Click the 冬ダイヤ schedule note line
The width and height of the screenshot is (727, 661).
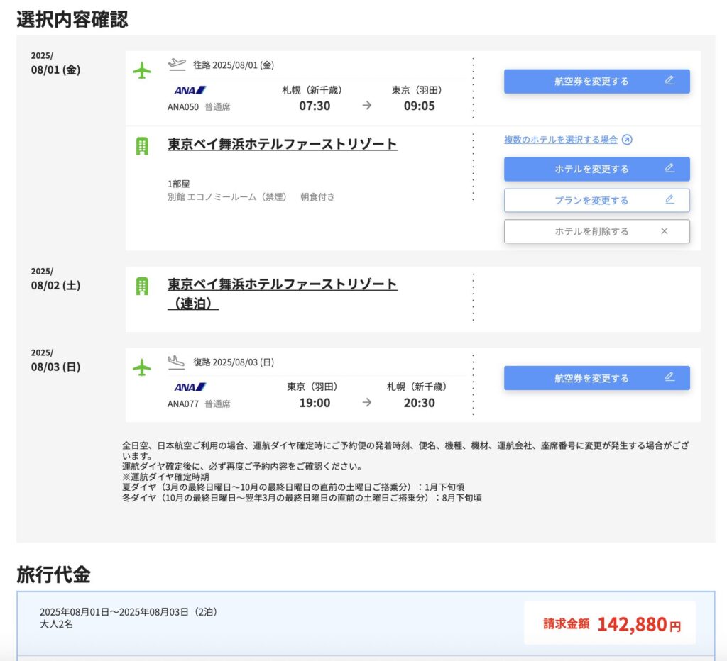[x=302, y=498]
